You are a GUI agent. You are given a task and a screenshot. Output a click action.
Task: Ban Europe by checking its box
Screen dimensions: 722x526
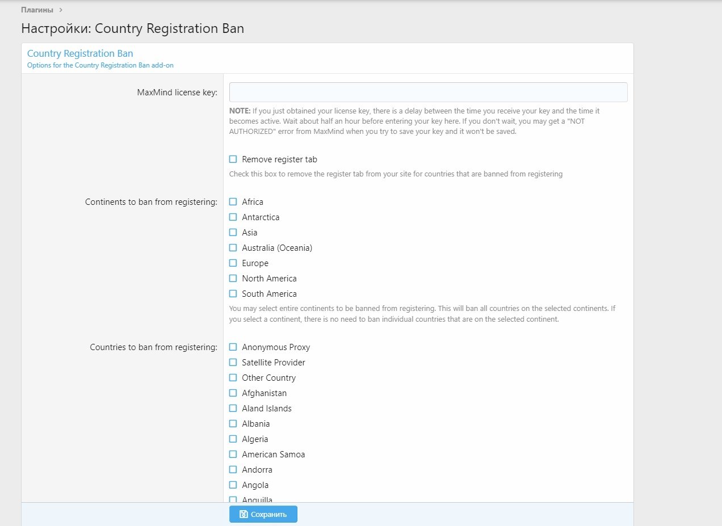click(233, 263)
